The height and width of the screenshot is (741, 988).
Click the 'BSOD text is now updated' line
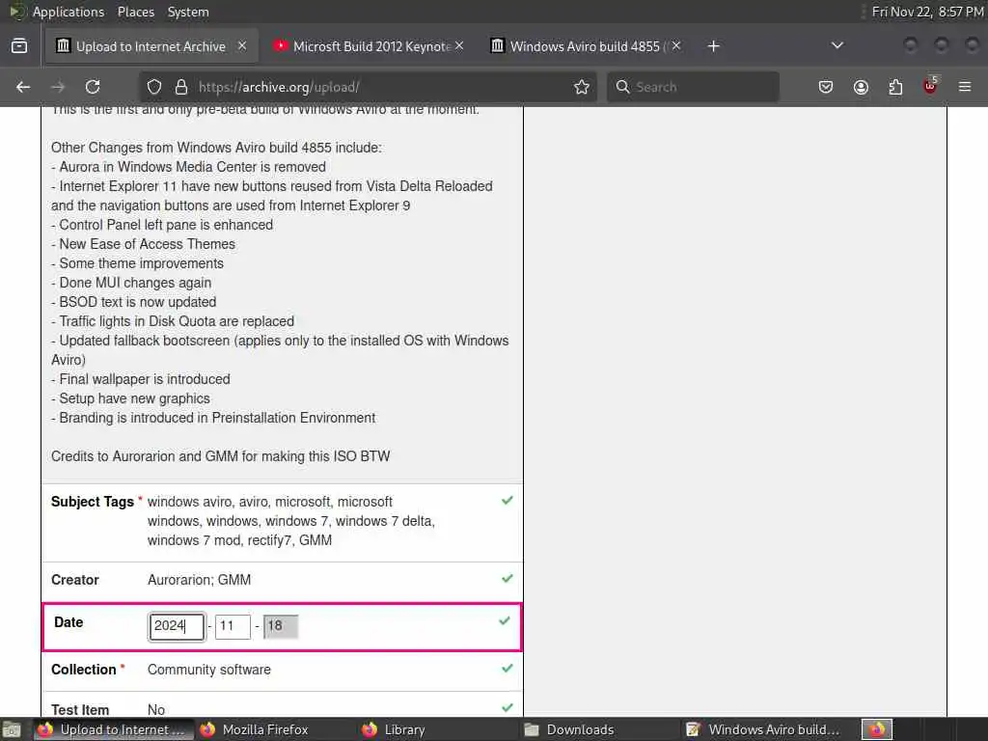tap(133, 302)
